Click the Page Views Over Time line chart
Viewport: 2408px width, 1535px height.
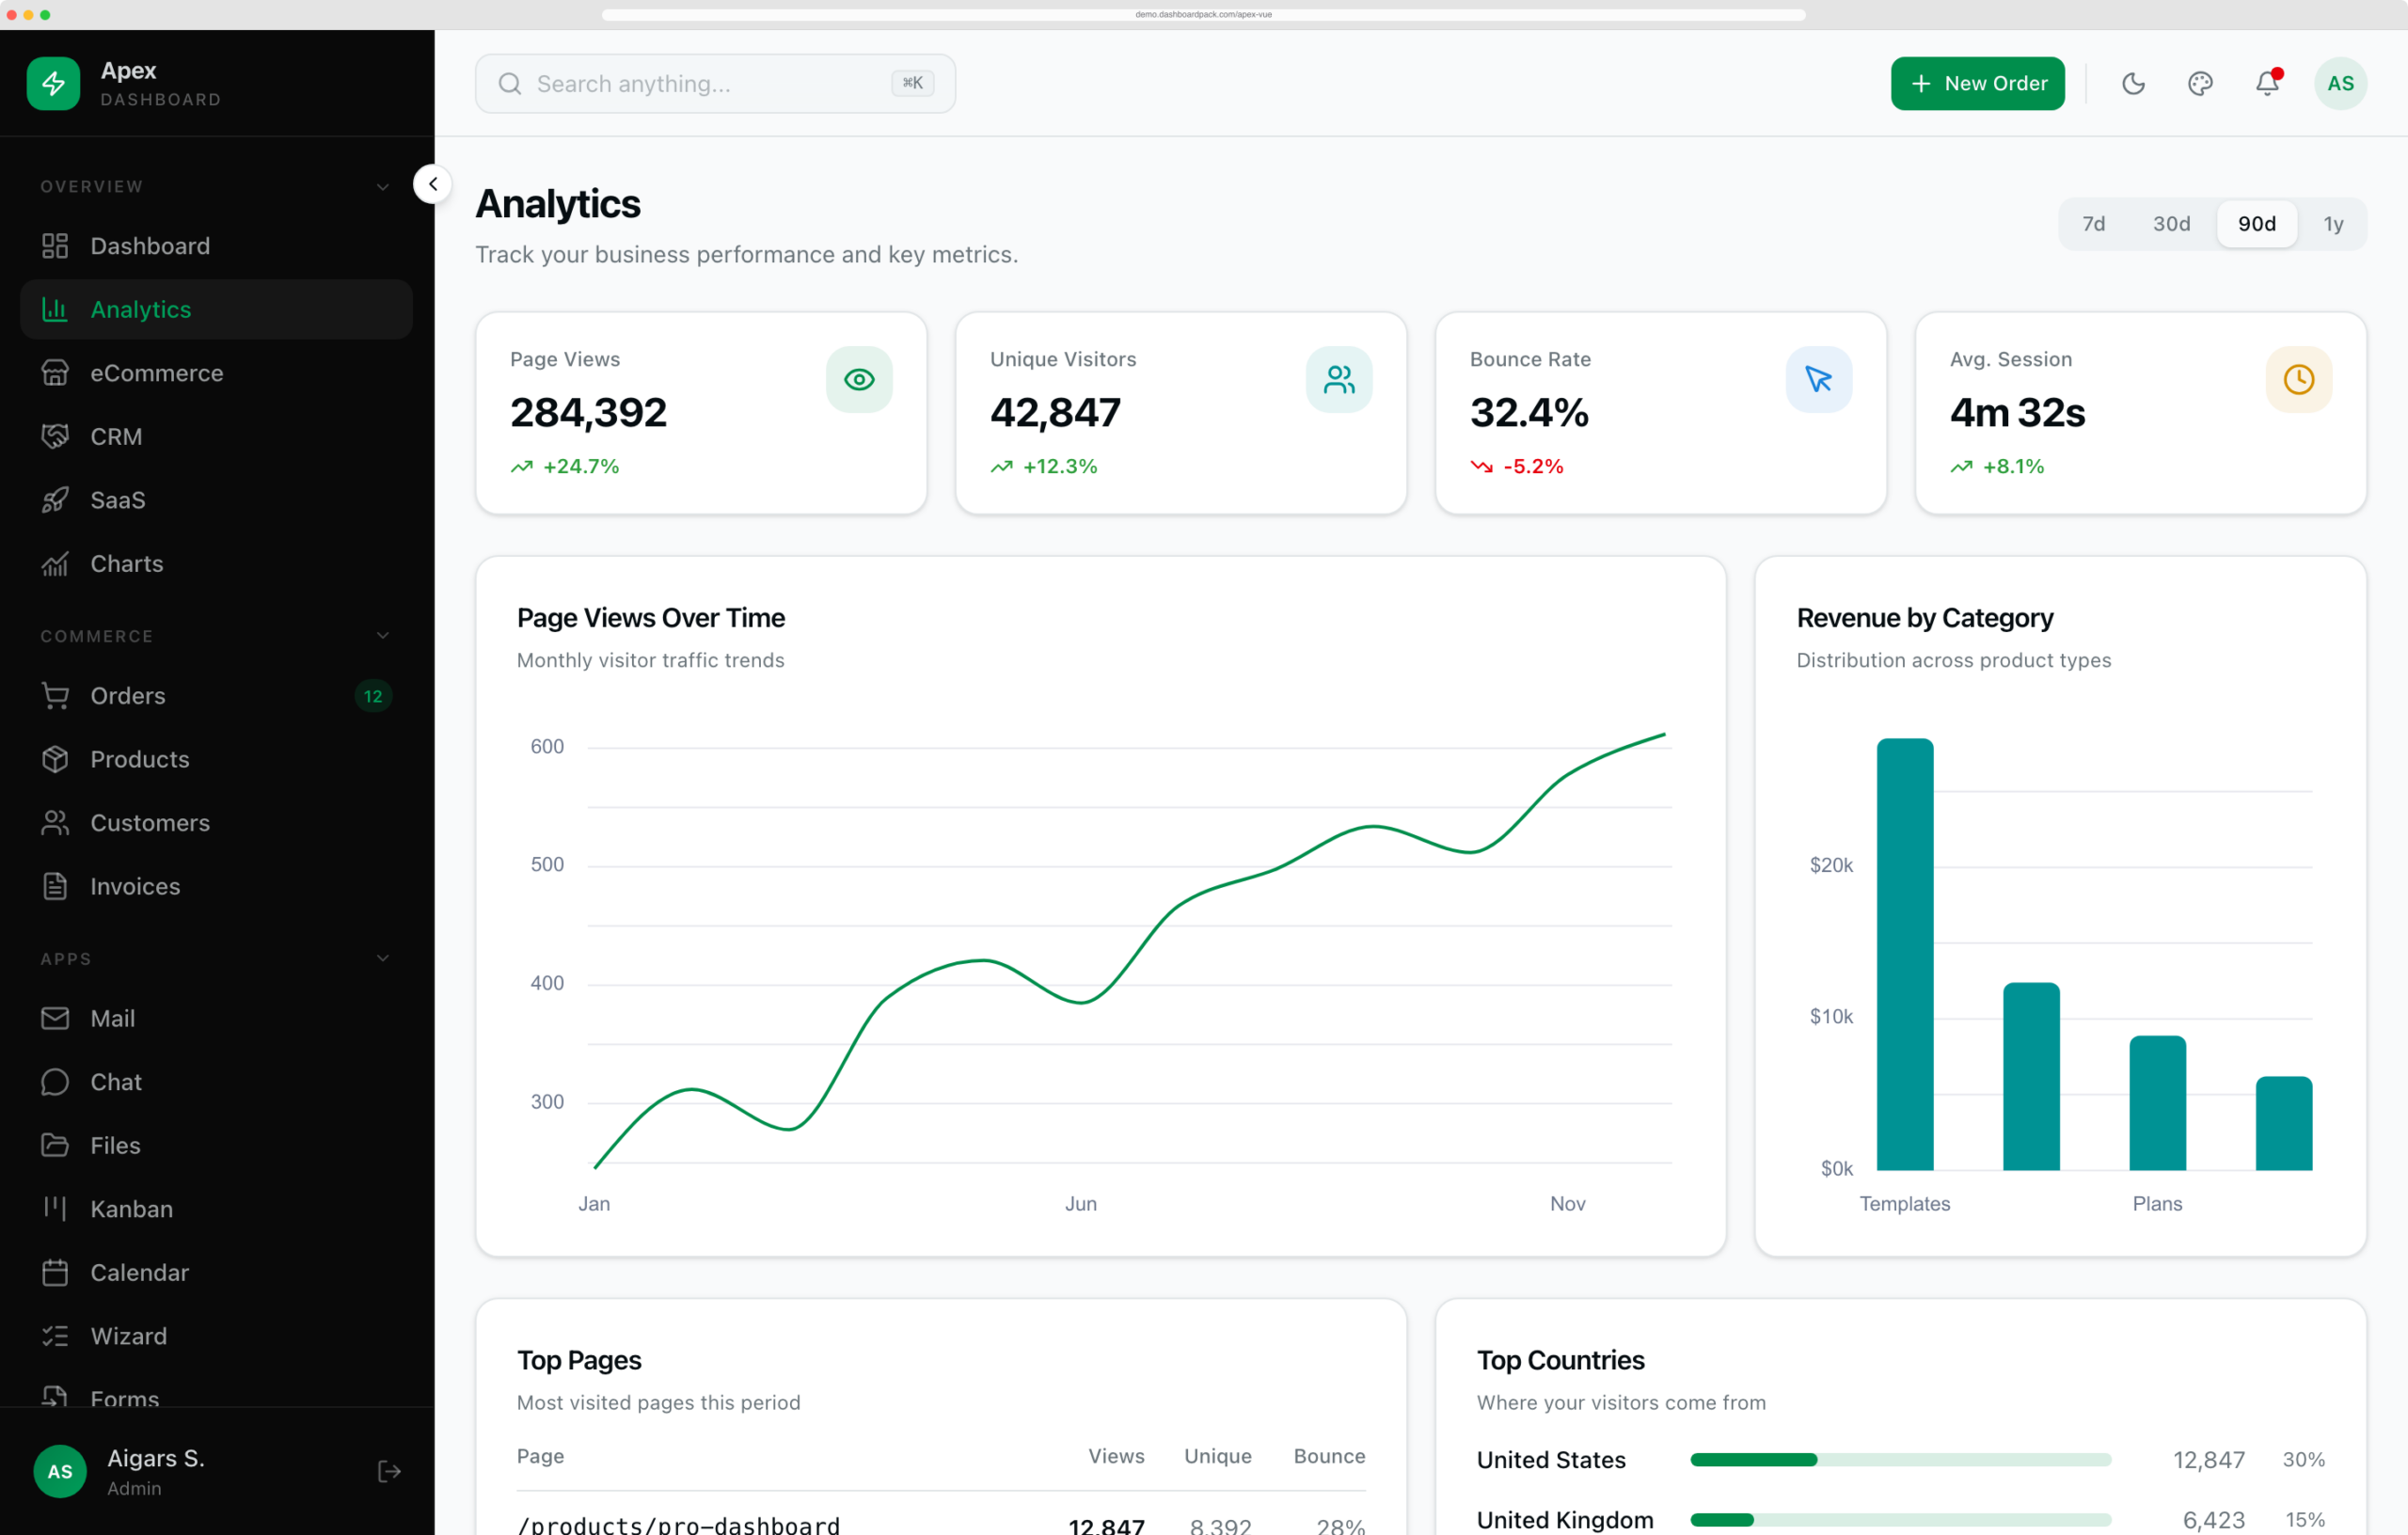tap(1129, 952)
